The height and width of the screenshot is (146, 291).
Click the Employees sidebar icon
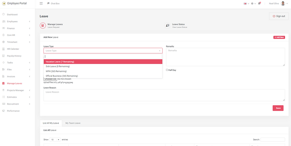click(3, 21)
